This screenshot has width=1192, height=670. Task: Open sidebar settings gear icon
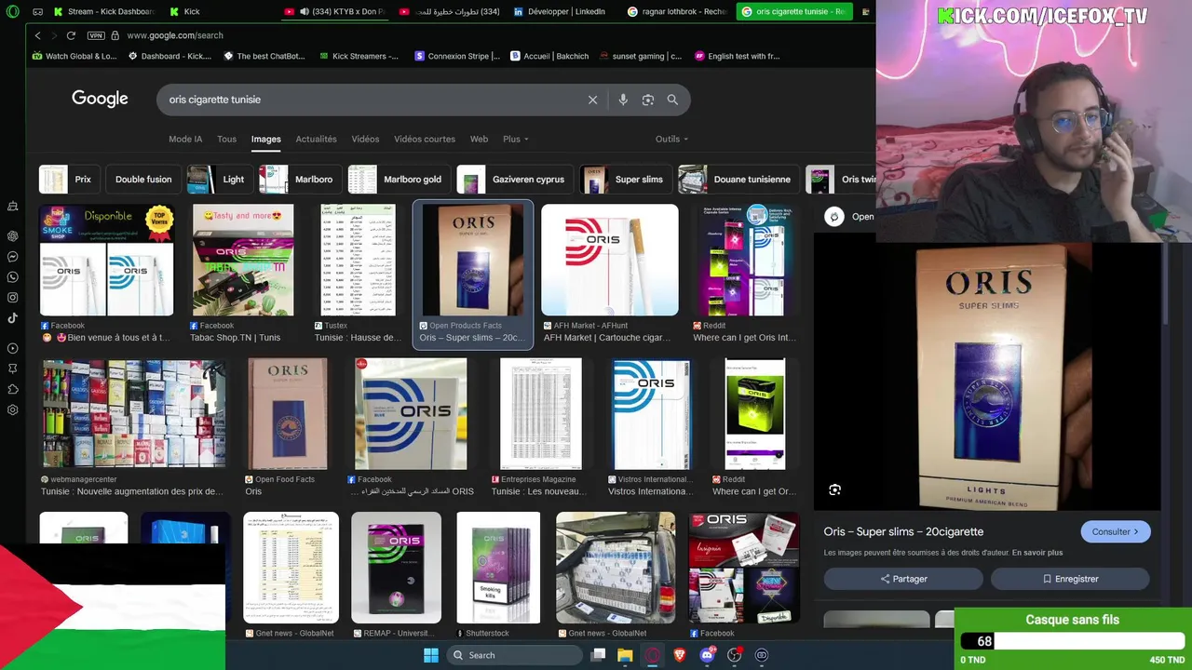[x=13, y=409]
